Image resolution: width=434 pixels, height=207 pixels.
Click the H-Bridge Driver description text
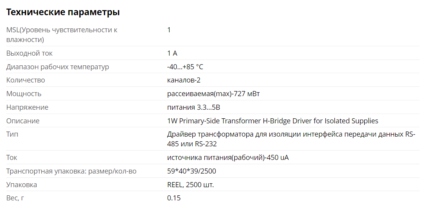pos(272,121)
